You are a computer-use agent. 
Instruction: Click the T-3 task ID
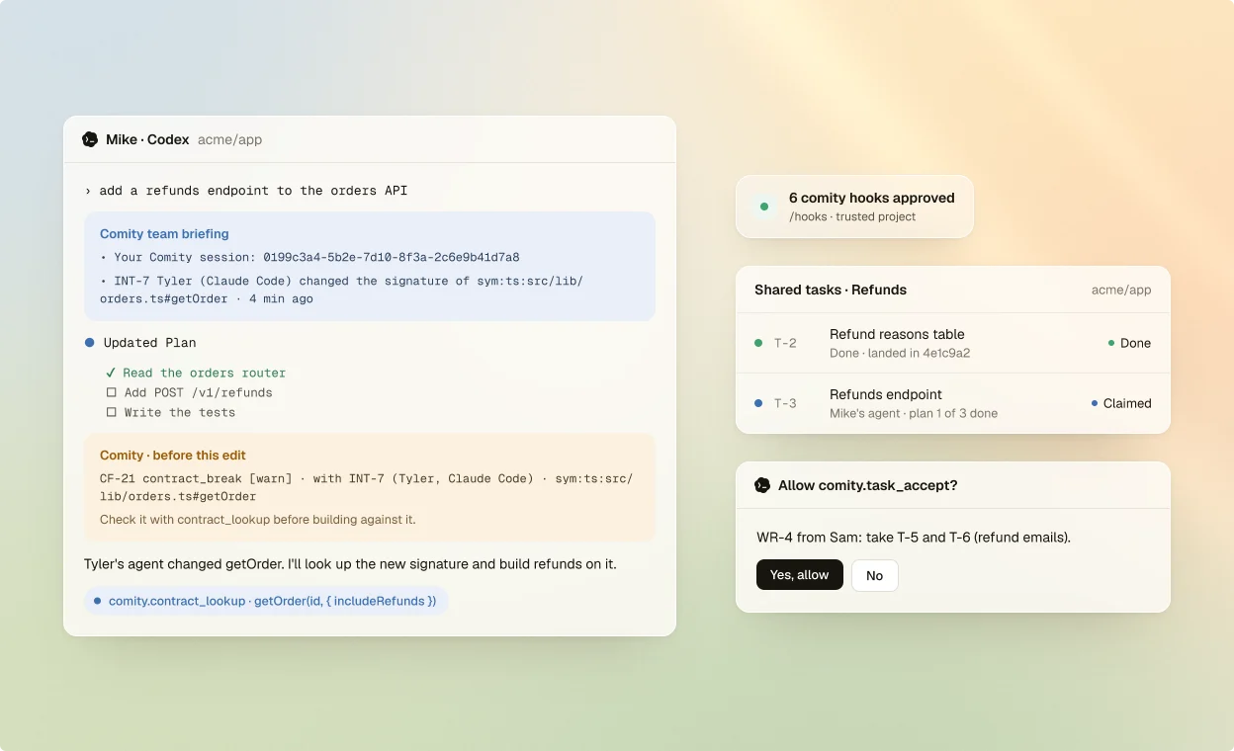pos(785,403)
